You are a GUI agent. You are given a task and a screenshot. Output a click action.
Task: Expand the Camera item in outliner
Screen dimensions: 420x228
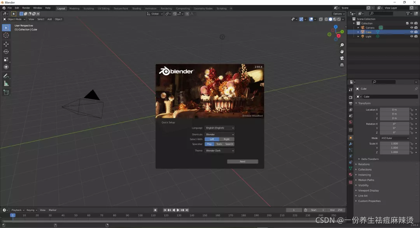click(x=358, y=28)
